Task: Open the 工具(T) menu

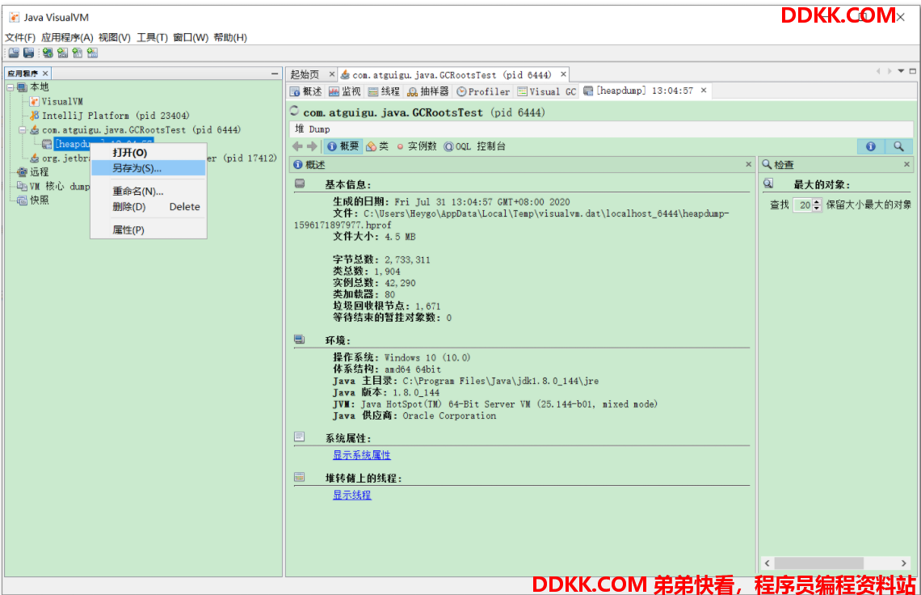Action: coord(152,38)
